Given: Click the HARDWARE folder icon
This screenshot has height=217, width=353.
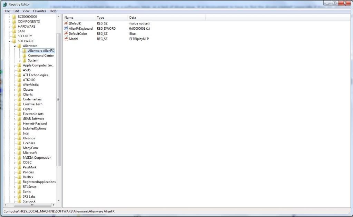Looking at the screenshot, I should tap(14, 26).
